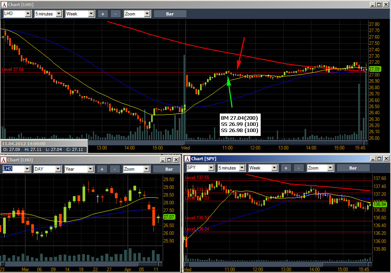Open the Week range dropdown in top LHO chart
Viewport: 391px width, 273px height.
(x=91, y=14)
